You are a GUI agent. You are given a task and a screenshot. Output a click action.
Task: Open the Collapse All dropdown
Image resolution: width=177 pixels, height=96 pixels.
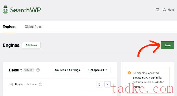tap(98, 70)
